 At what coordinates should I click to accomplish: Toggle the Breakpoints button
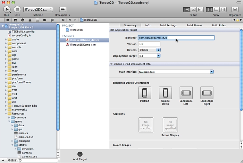click(62, 9)
